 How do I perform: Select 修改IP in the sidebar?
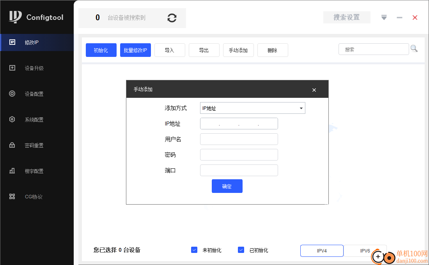pos(37,42)
